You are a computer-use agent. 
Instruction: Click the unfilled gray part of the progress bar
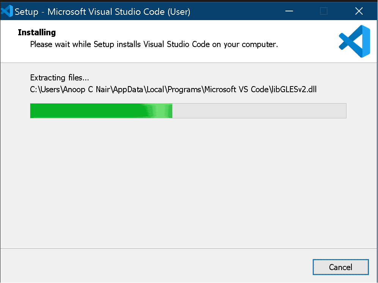click(x=258, y=111)
